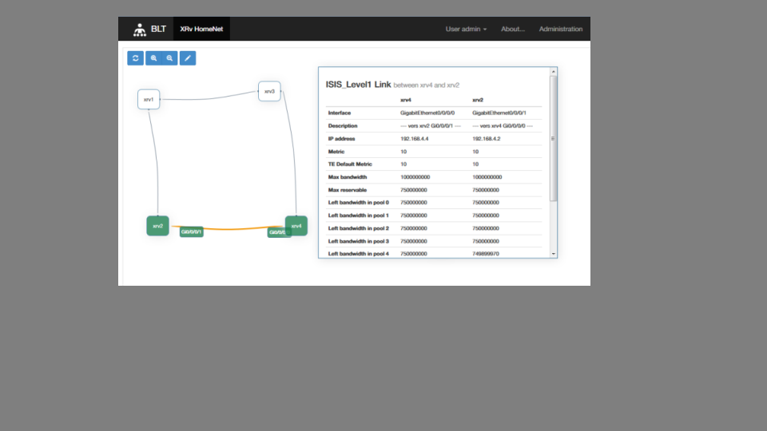Click Left bandwidth in pool 0 label

(359, 202)
